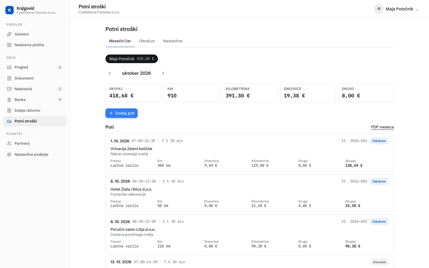Click trip number št. 2026-002

click(354, 181)
